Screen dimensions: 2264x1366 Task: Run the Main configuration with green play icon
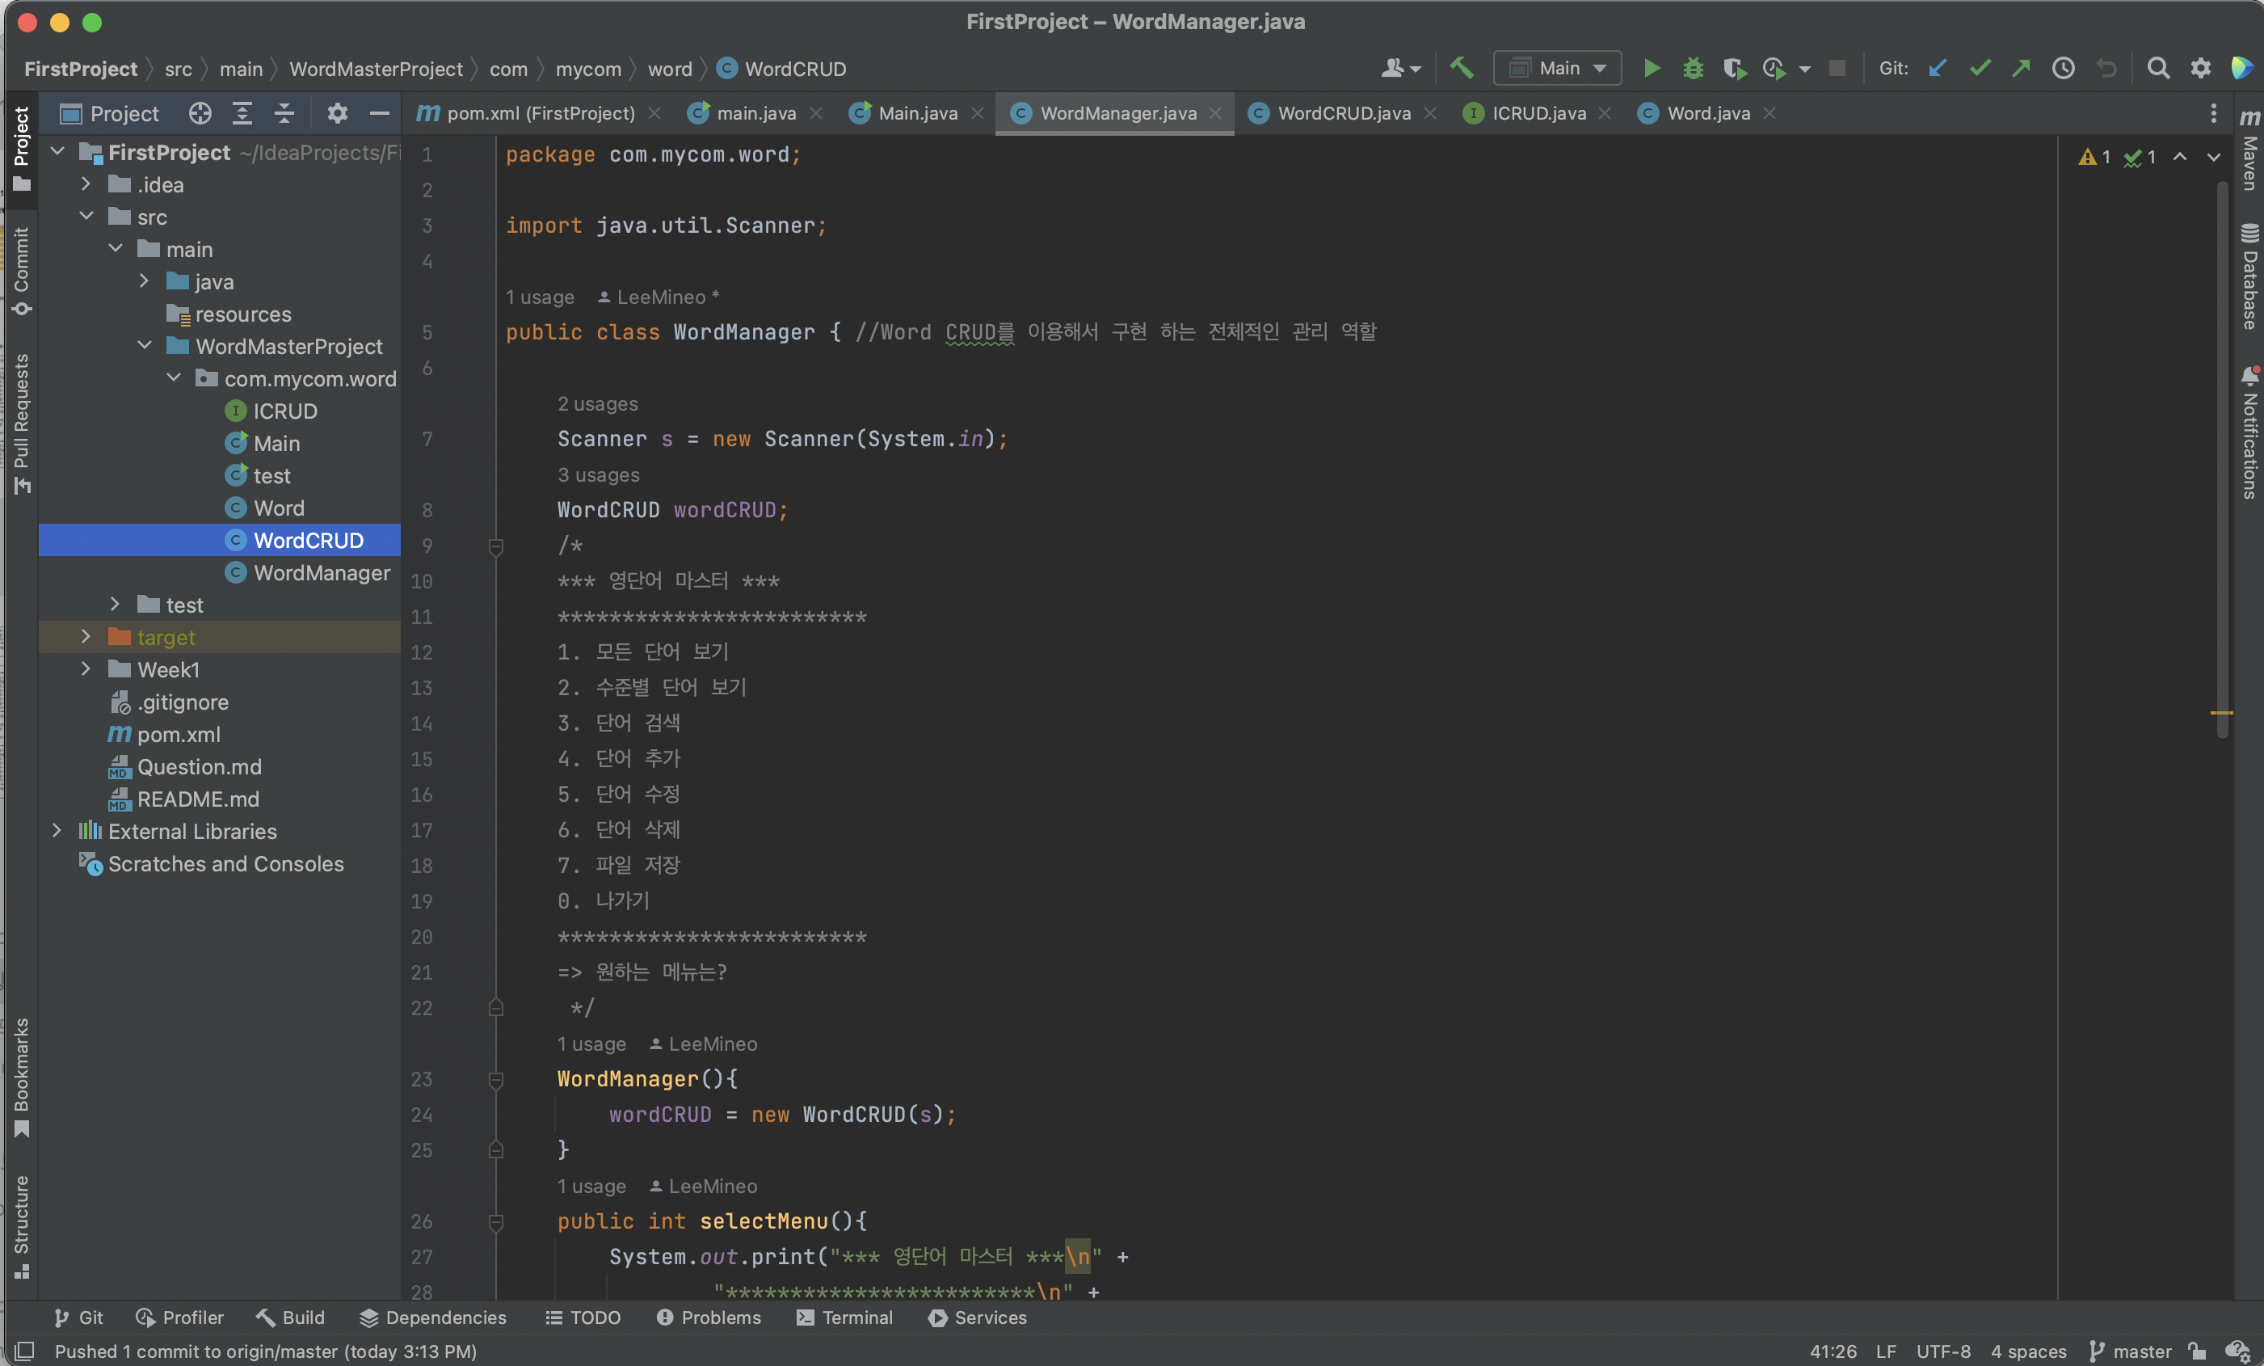point(1652,68)
